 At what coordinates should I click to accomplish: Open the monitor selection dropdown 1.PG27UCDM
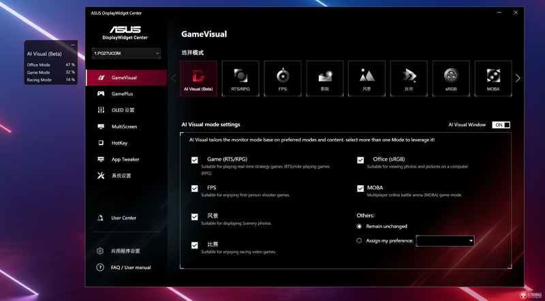pos(127,53)
